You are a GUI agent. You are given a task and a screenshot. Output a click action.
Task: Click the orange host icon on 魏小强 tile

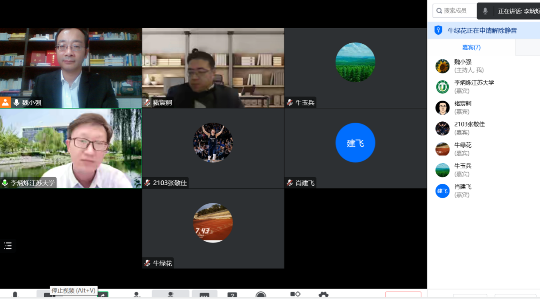tap(6, 102)
